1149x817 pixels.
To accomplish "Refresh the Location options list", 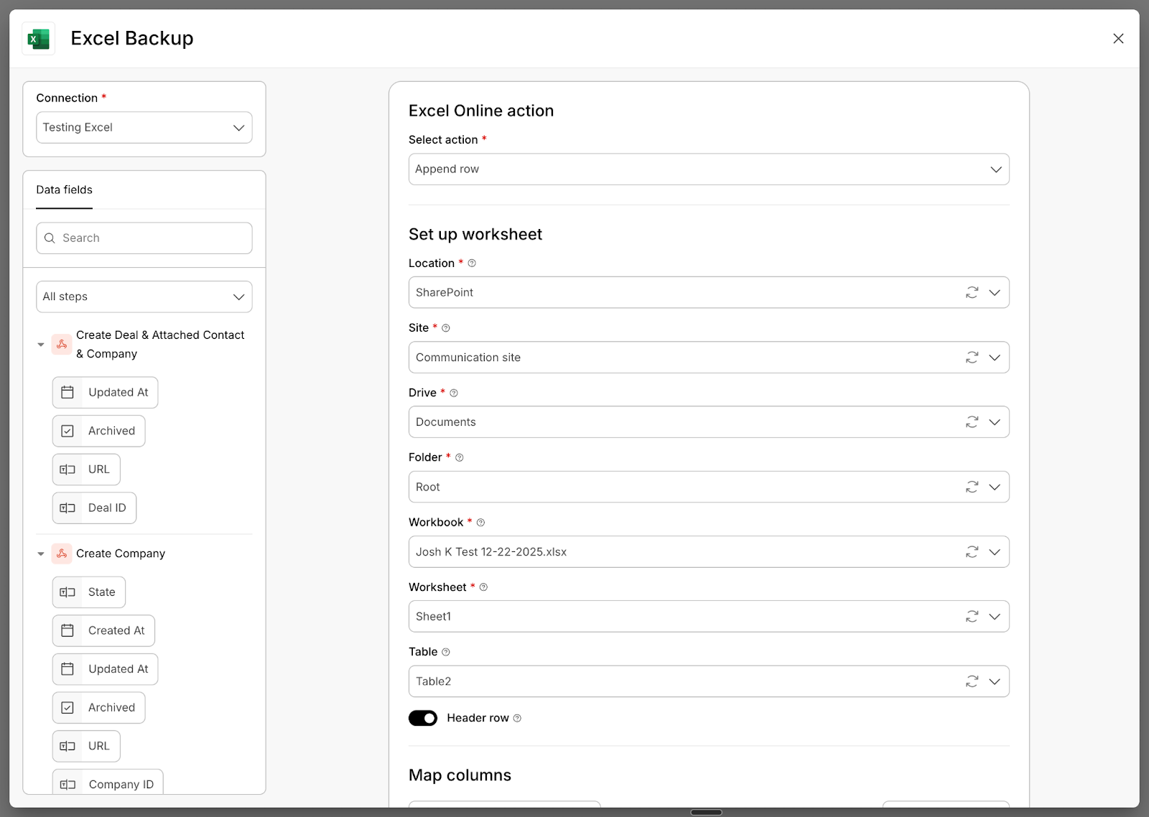I will (x=972, y=293).
